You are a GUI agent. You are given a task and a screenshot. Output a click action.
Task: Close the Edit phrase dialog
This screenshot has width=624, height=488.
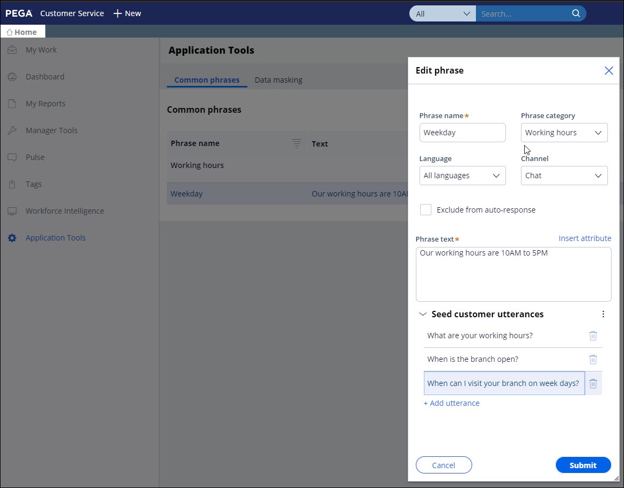[x=608, y=70]
